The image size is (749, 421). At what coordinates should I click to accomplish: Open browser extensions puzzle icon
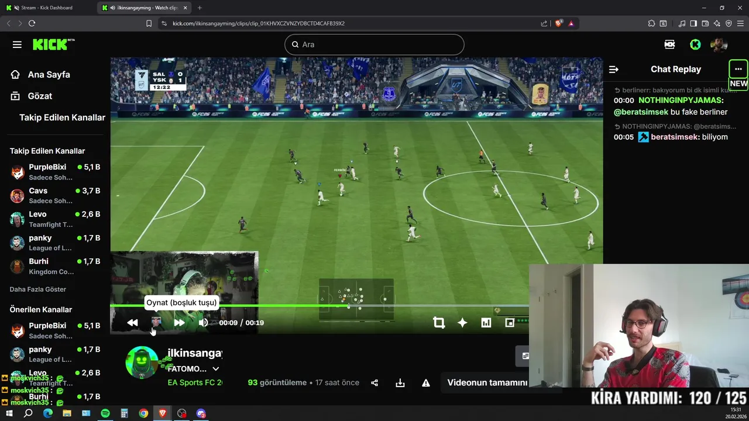coord(651,23)
